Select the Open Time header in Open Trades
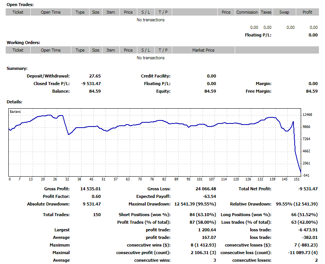The height and width of the screenshot is (264, 325). pyautogui.click(x=50, y=12)
